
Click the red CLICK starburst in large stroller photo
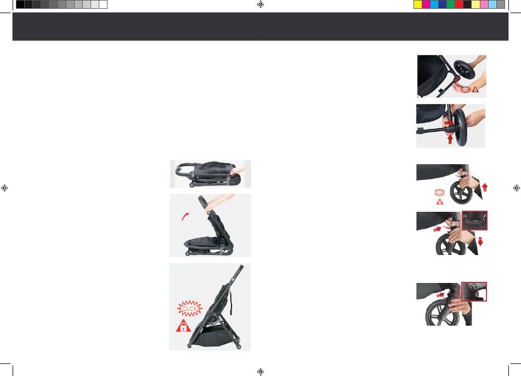[x=190, y=309]
